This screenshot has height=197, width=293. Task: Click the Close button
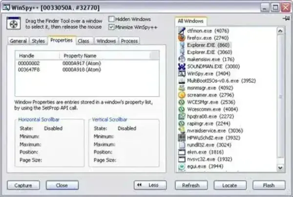click(x=62, y=185)
